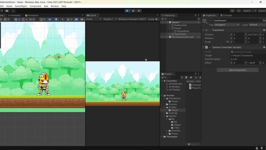Click the cache server status bar icon
Viewport: 266px width, 150px height.
tap(262, 148)
